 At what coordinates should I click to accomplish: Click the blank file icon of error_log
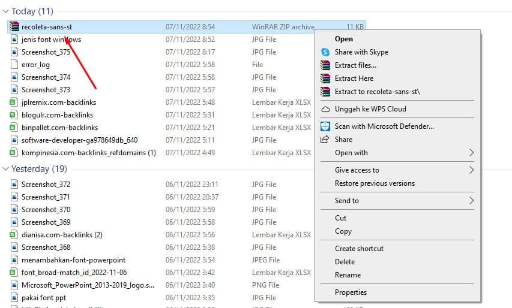point(14,65)
